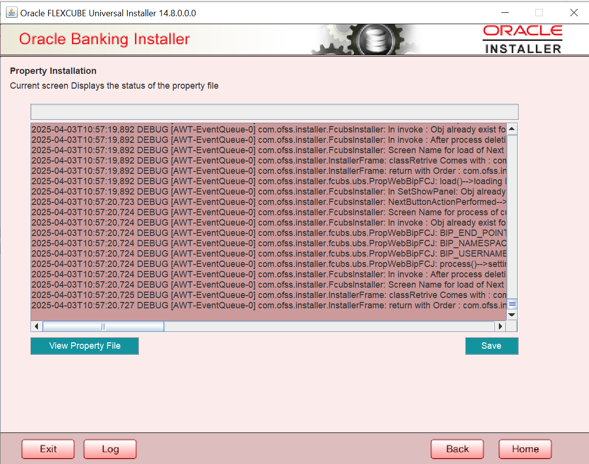
Task: Select the 'In SetShowPanel: Obj already' log line
Action: 268,192
